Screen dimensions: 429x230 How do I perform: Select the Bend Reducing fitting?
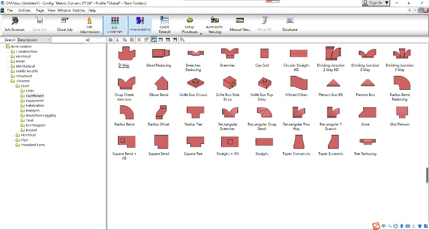[158, 58]
